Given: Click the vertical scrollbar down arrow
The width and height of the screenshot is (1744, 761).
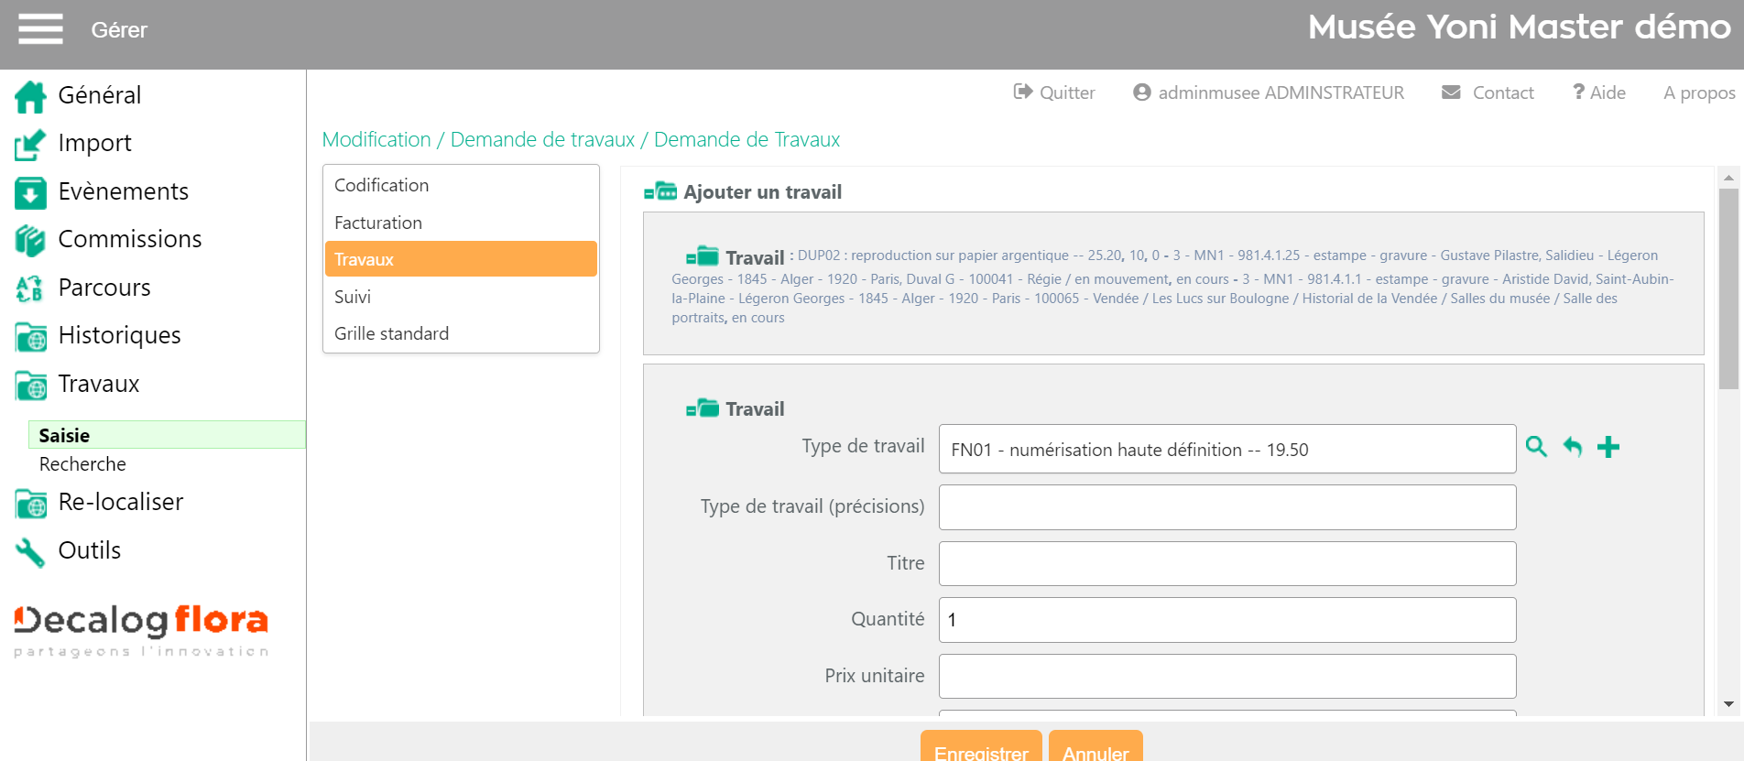Looking at the screenshot, I should [x=1728, y=704].
